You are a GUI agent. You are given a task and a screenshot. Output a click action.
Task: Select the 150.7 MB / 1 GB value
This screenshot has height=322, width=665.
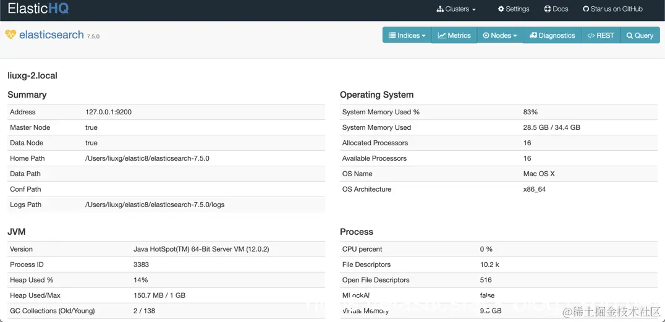click(159, 295)
